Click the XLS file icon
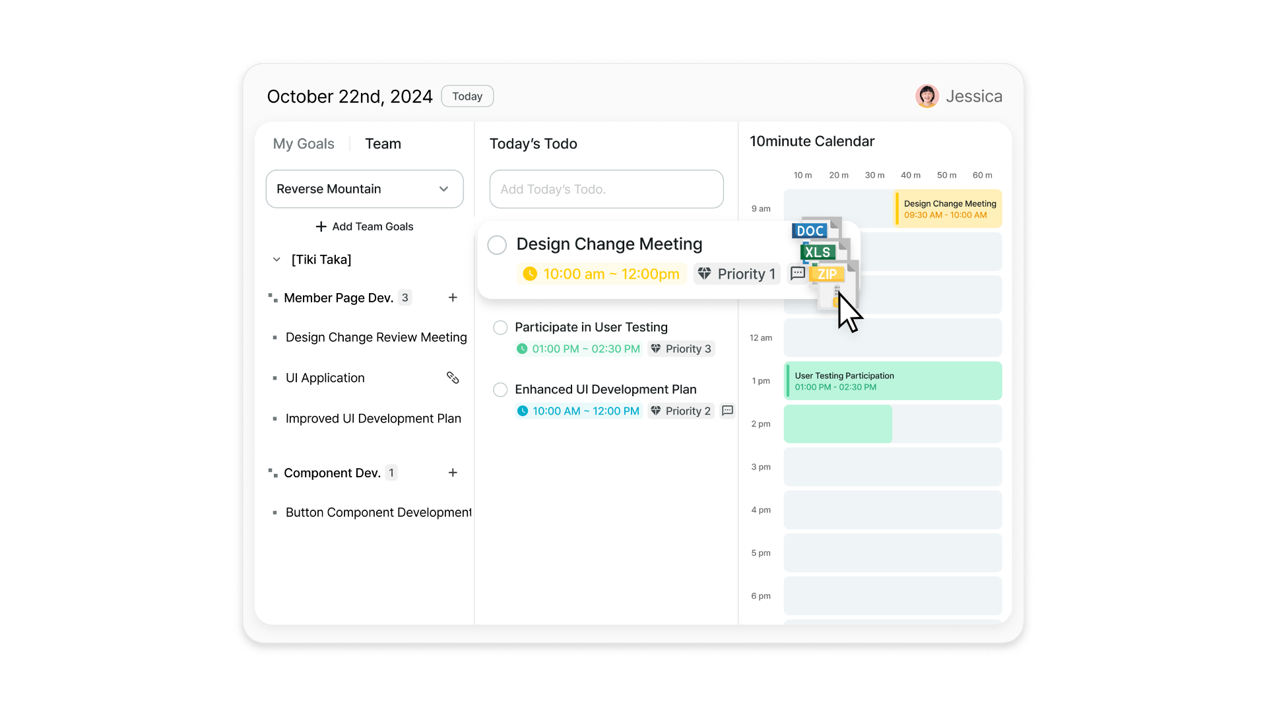The width and height of the screenshot is (1267, 713). pyautogui.click(x=818, y=252)
